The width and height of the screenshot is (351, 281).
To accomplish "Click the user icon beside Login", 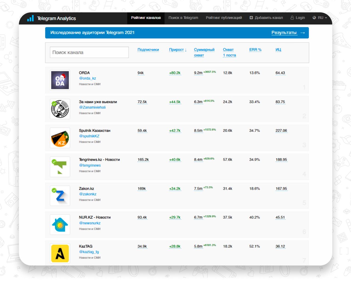I will coord(292,18).
